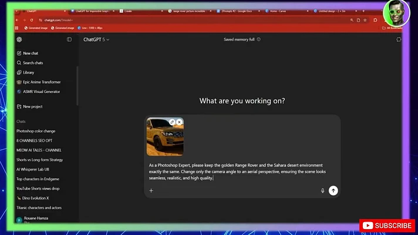
Task: Start voice dictation with the microphone
Action: [x=322, y=190]
